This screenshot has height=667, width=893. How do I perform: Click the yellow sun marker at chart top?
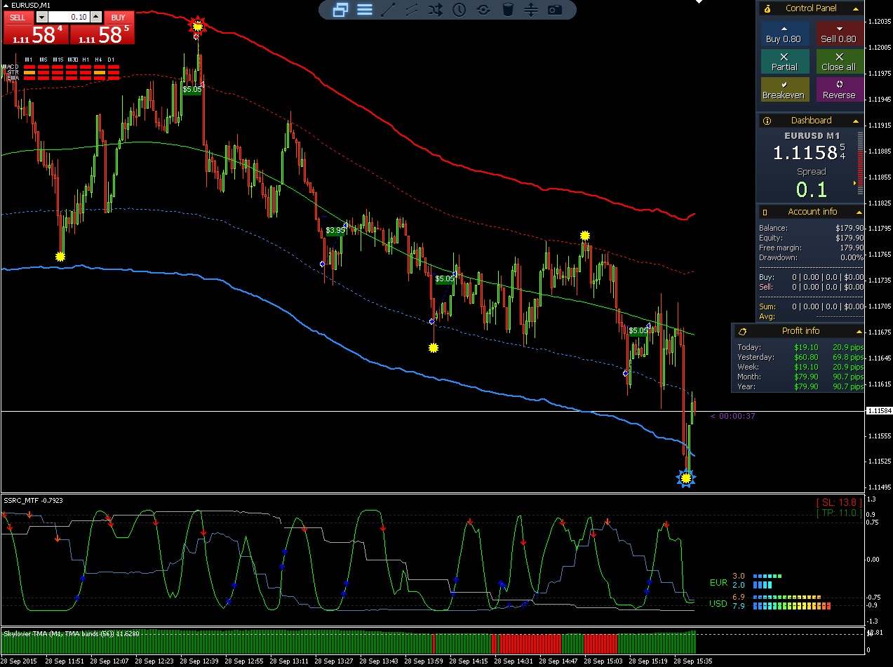point(198,27)
